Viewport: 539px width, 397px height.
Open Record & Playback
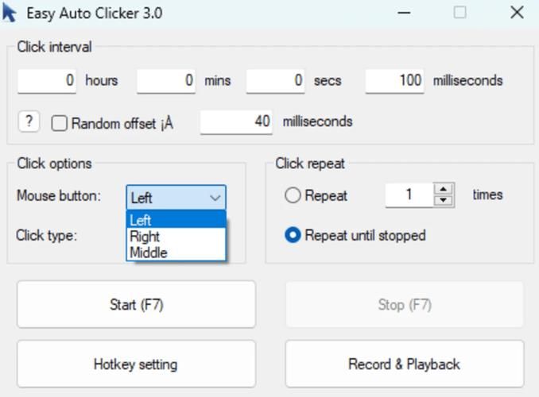click(405, 364)
